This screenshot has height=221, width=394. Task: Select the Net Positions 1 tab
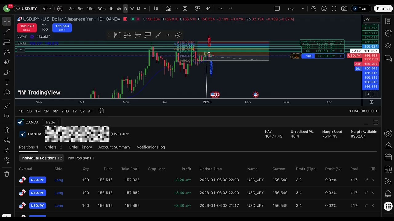pos(81,158)
